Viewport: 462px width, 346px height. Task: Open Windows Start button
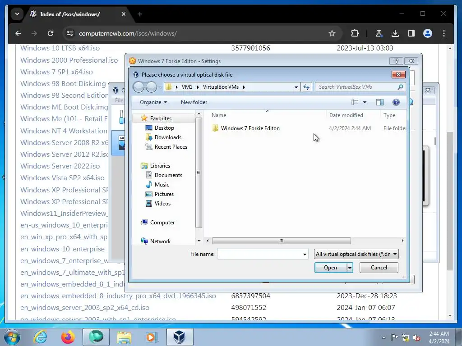12,337
